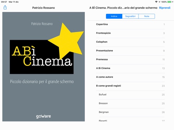174x130 pixels.
Task: Switch to the Segnalibri tab
Action: (x=130, y=16)
